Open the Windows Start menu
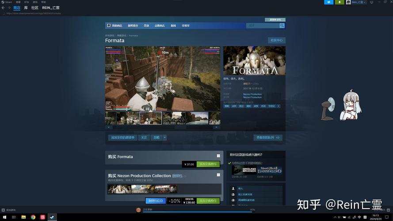393x221 pixels. (4, 217)
